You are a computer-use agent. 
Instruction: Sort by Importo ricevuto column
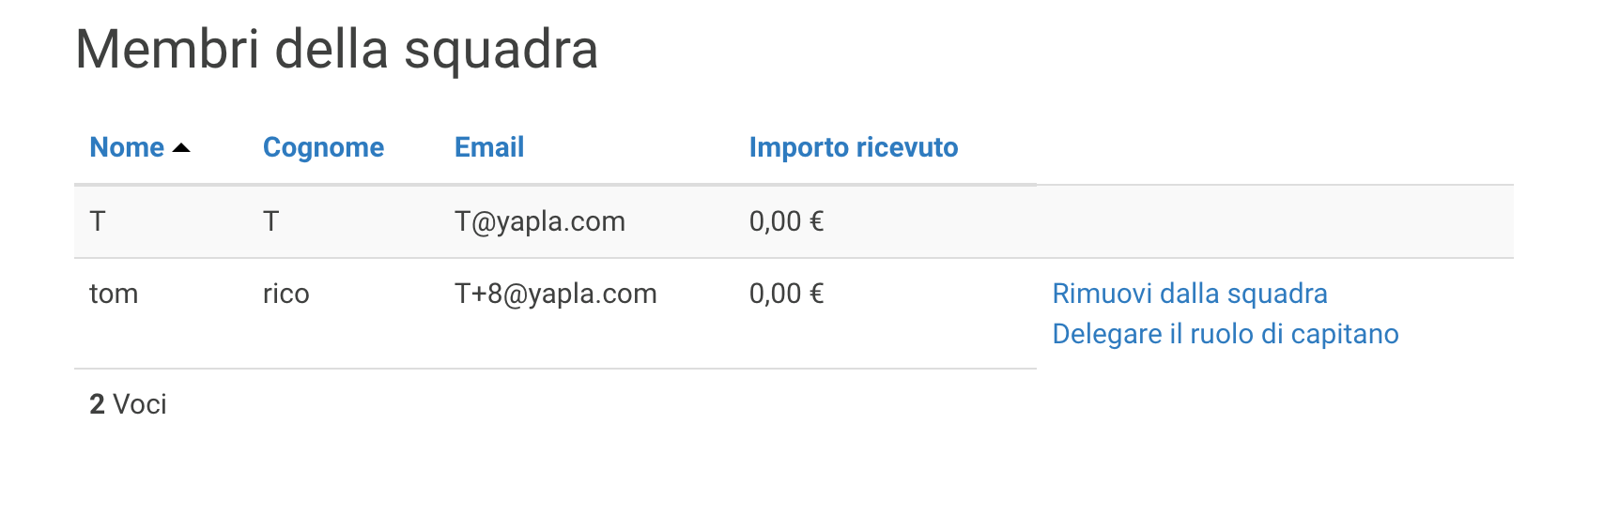tap(853, 147)
